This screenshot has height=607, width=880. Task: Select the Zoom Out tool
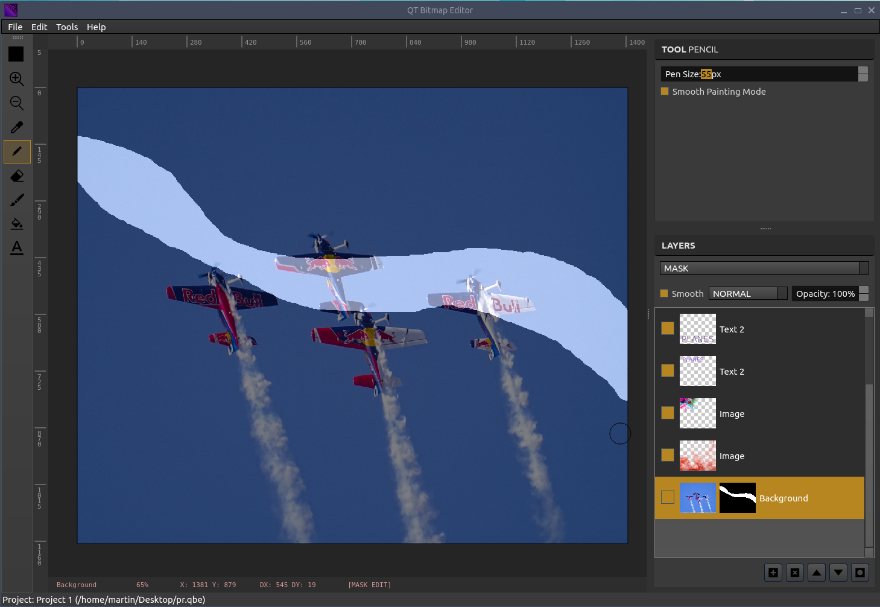(17, 103)
